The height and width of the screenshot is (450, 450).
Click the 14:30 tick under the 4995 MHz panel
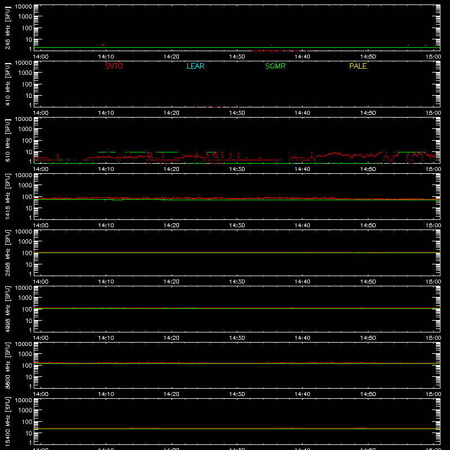coord(237,338)
